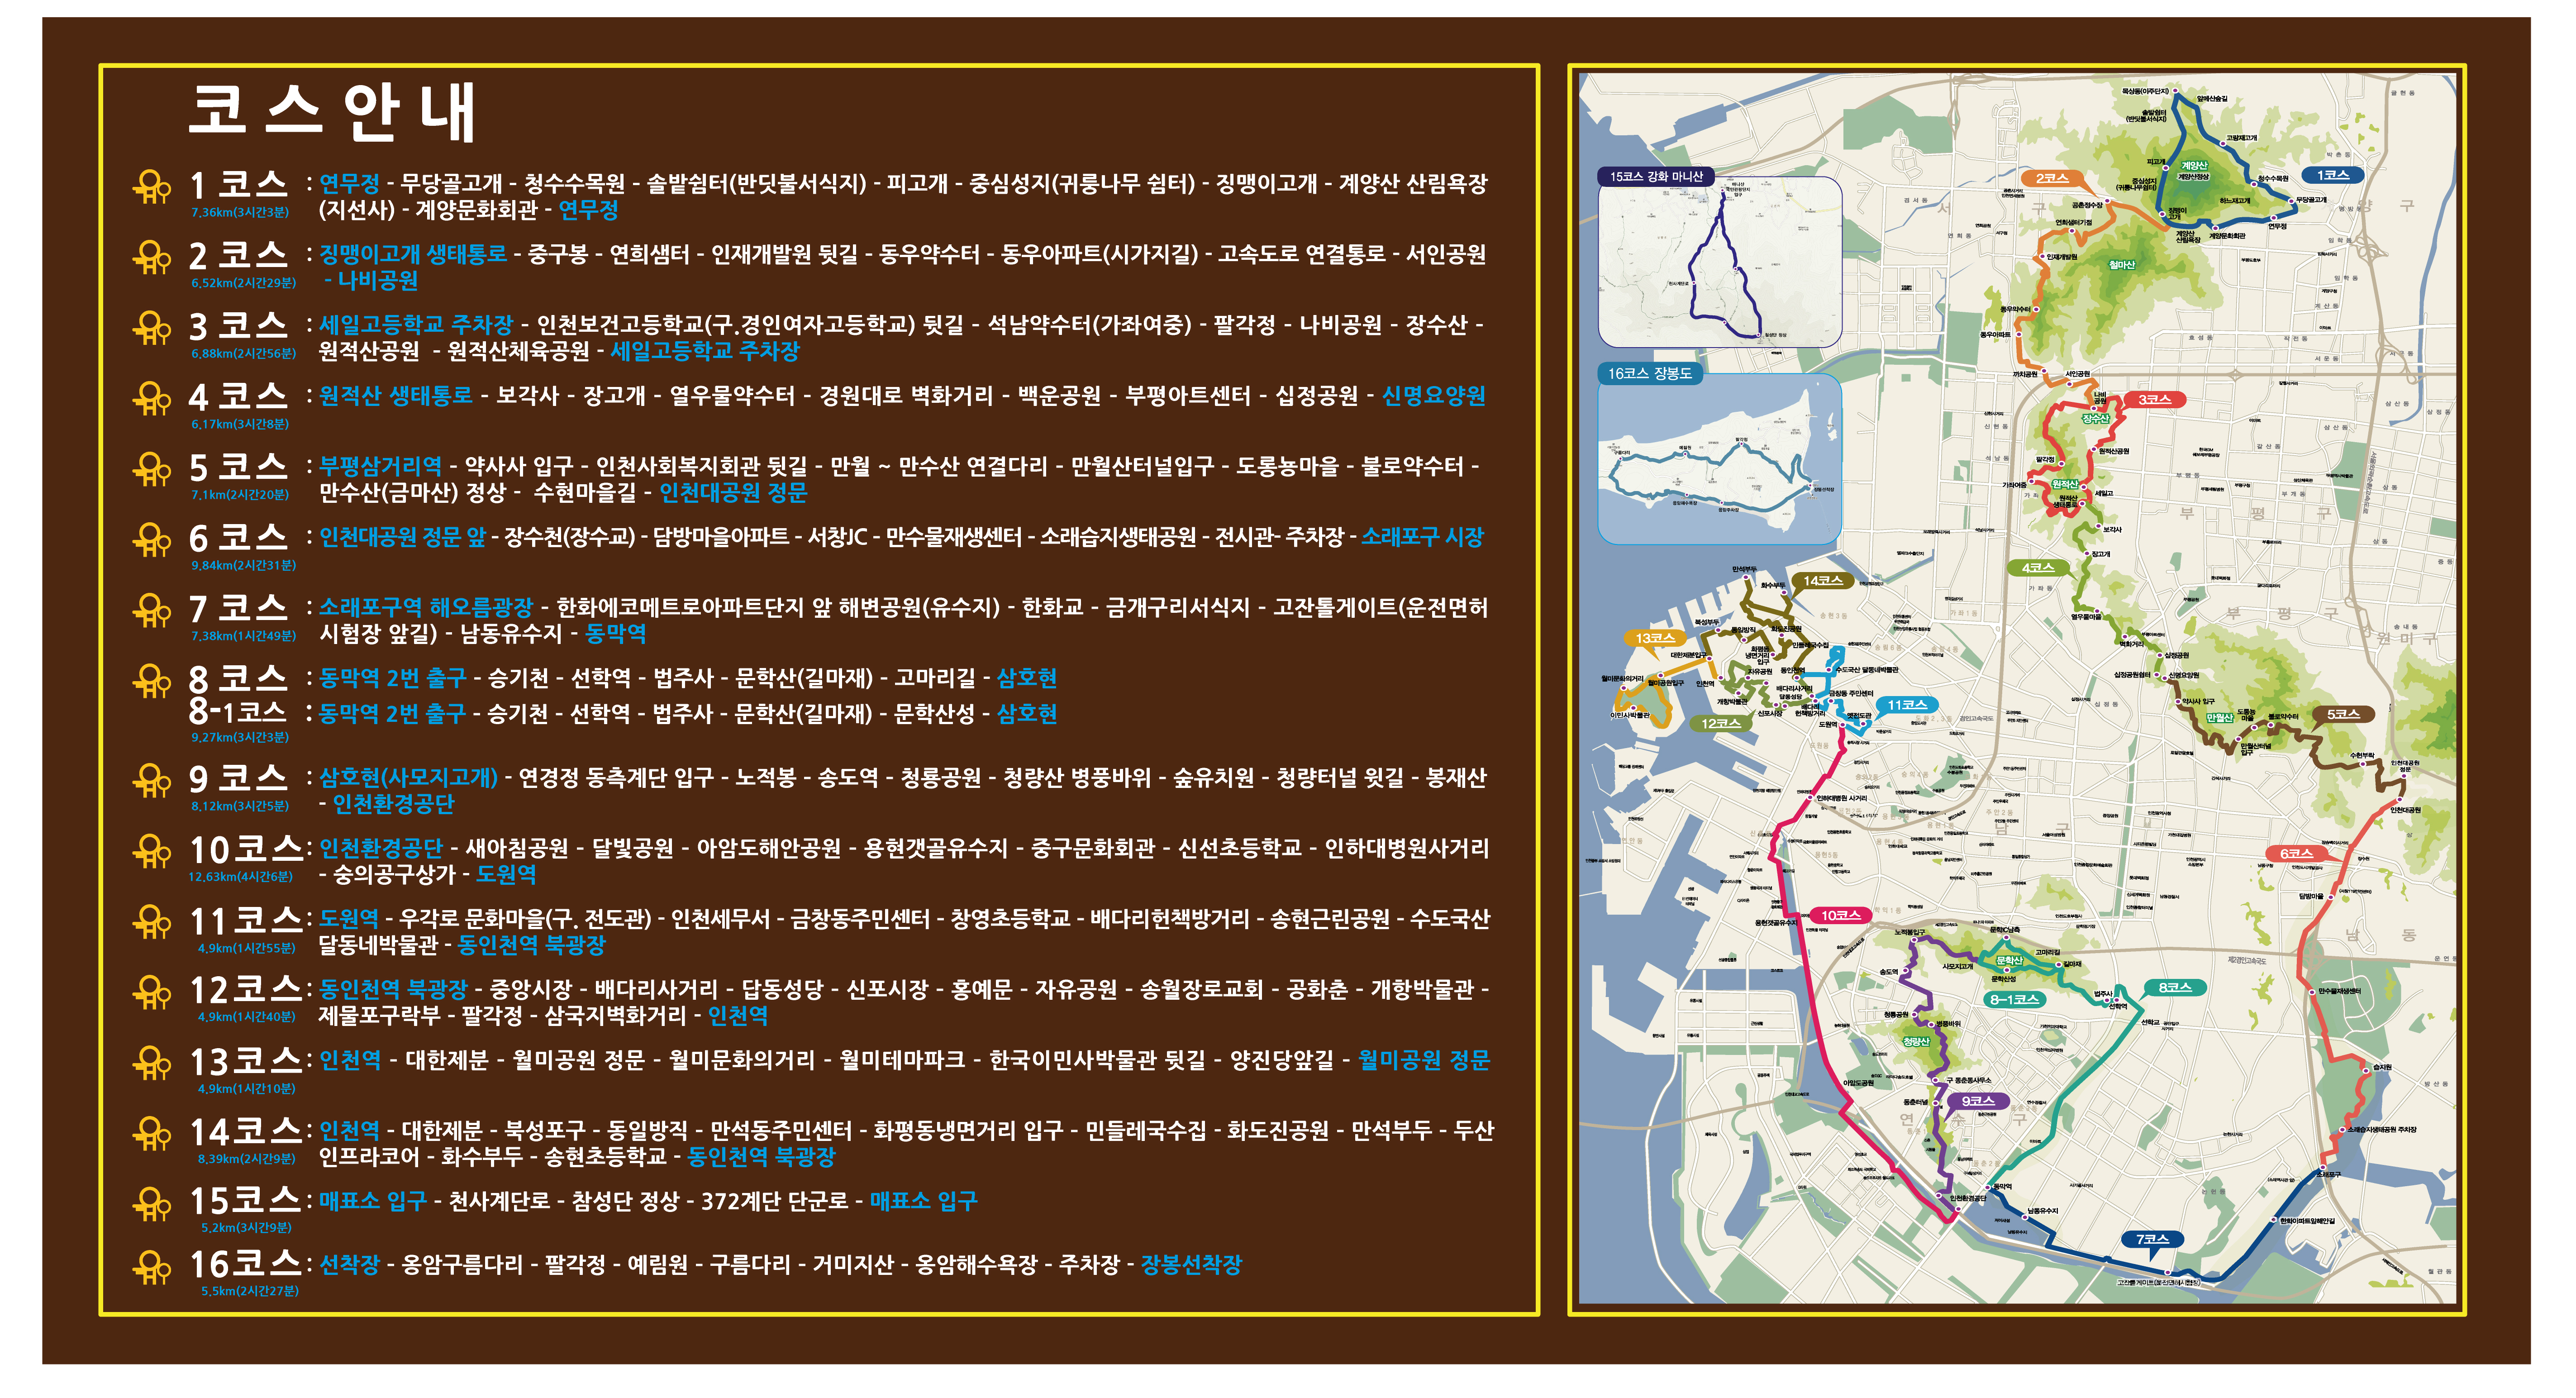Click 만수물재생센터 text in 6 코스 row
2576x1398 pixels.
coord(954,537)
